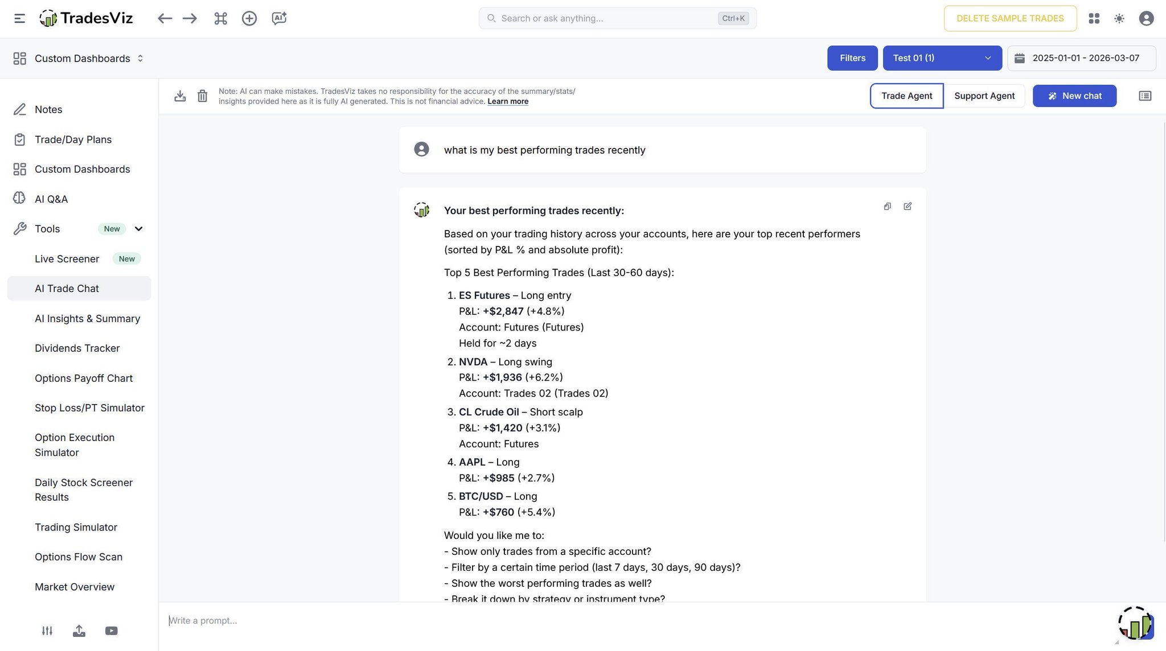This screenshot has width=1166, height=651.
Task: Open the chat history list icon
Action: coord(1144,96)
